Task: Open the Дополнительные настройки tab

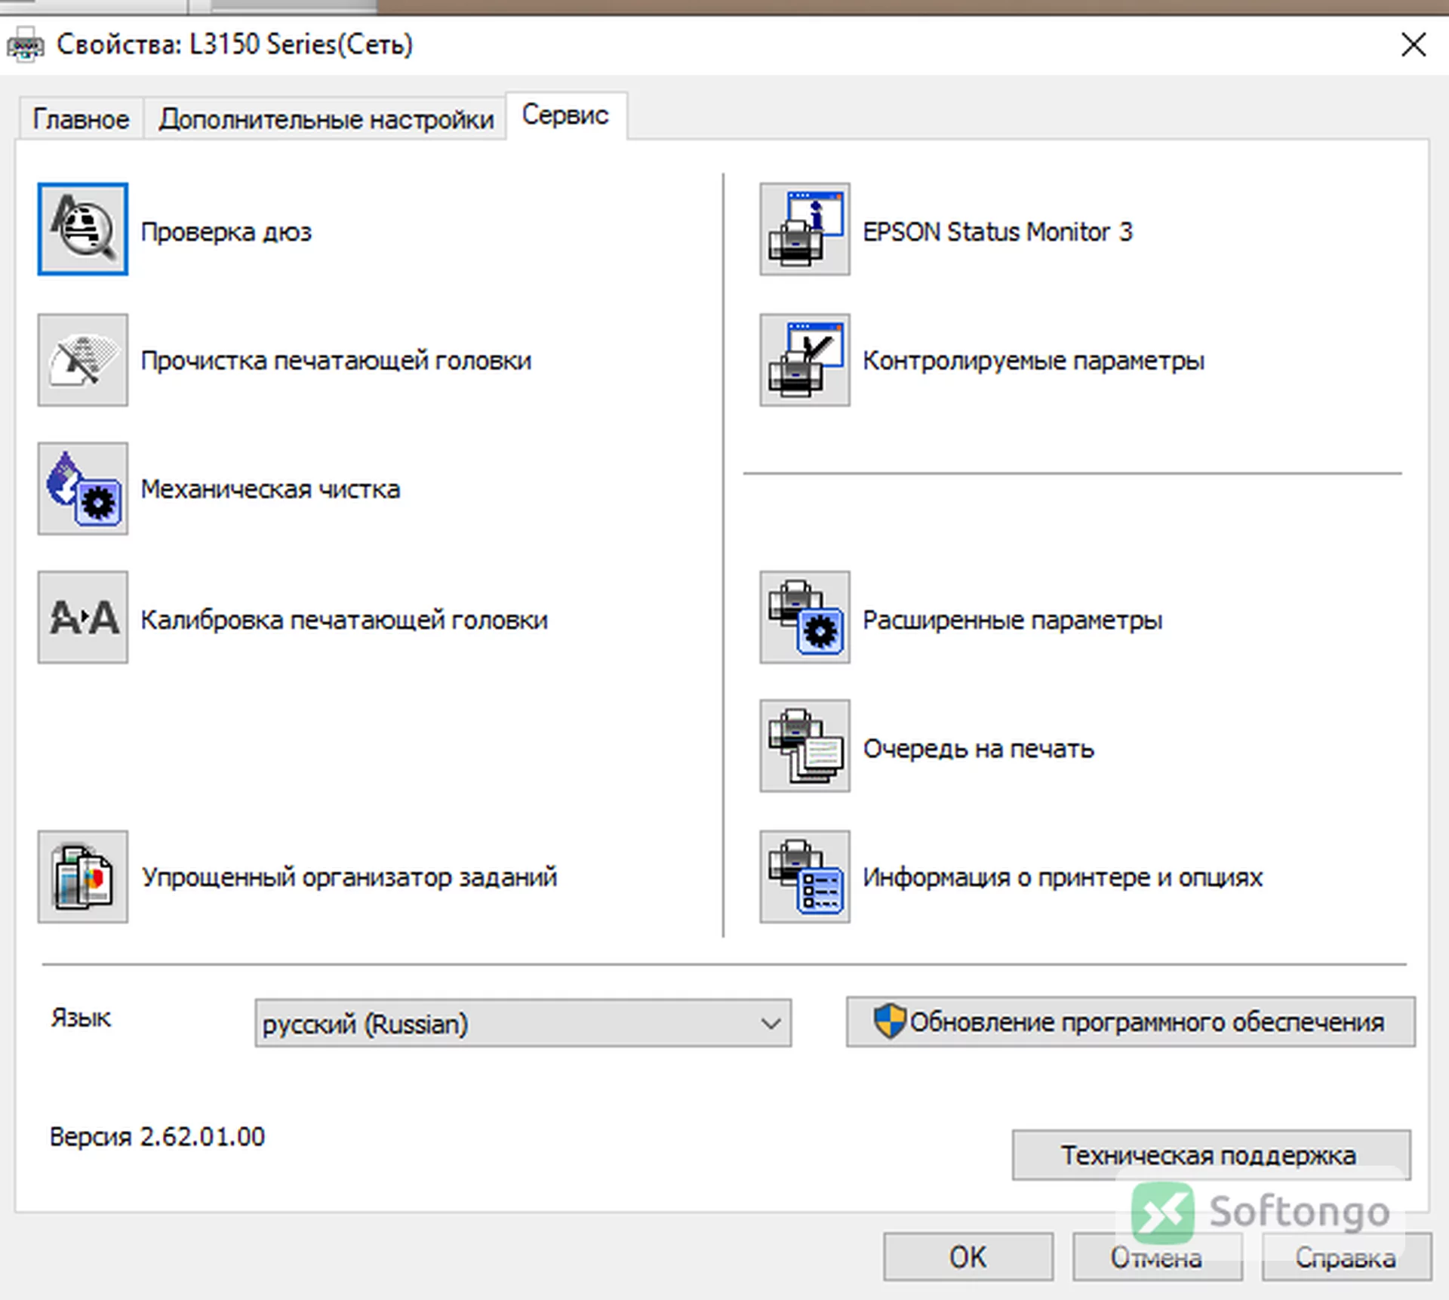Action: [326, 119]
